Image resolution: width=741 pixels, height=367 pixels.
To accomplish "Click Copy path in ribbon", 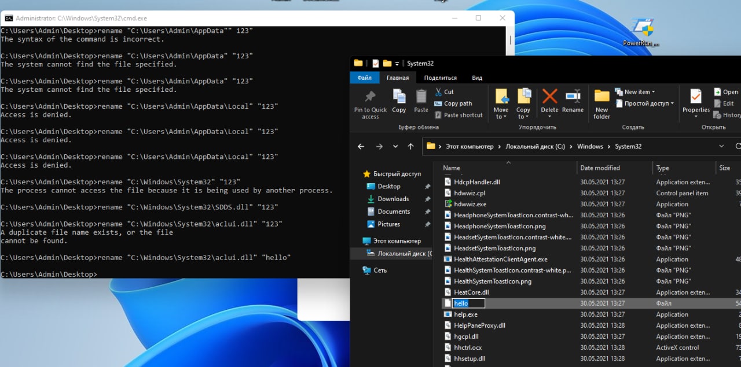I will coord(453,103).
